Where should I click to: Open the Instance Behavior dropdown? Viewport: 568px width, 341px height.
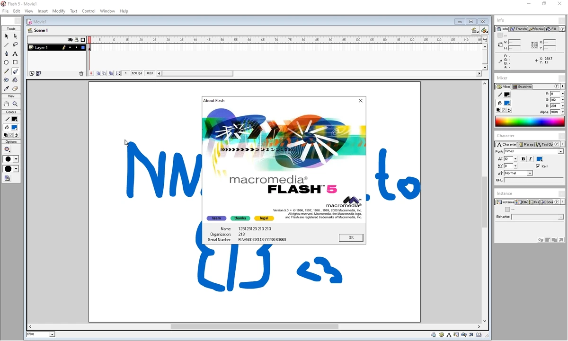(561, 217)
